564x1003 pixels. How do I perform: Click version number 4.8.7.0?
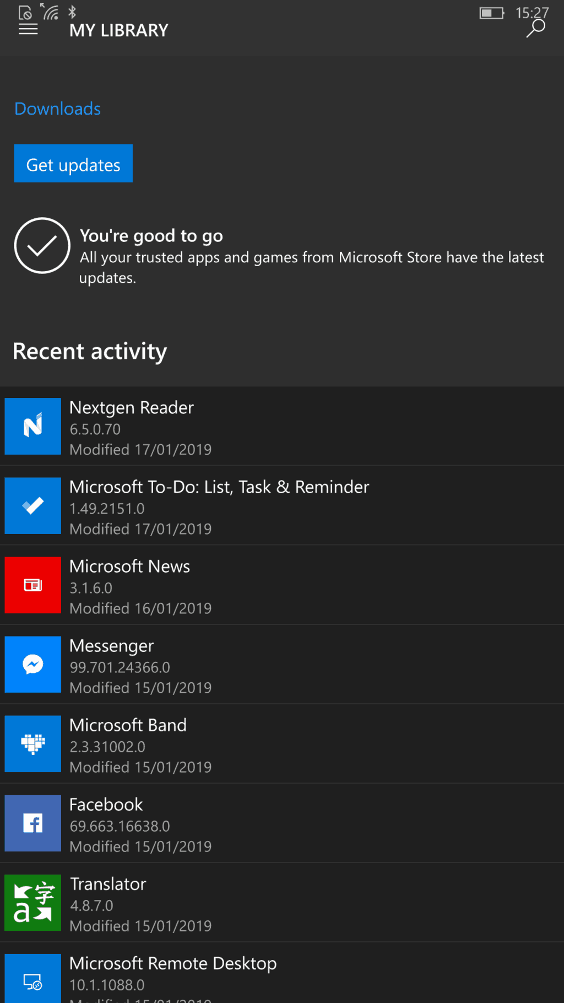point(91,905)
